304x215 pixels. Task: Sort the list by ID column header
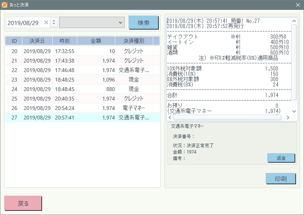coord(14,41)
